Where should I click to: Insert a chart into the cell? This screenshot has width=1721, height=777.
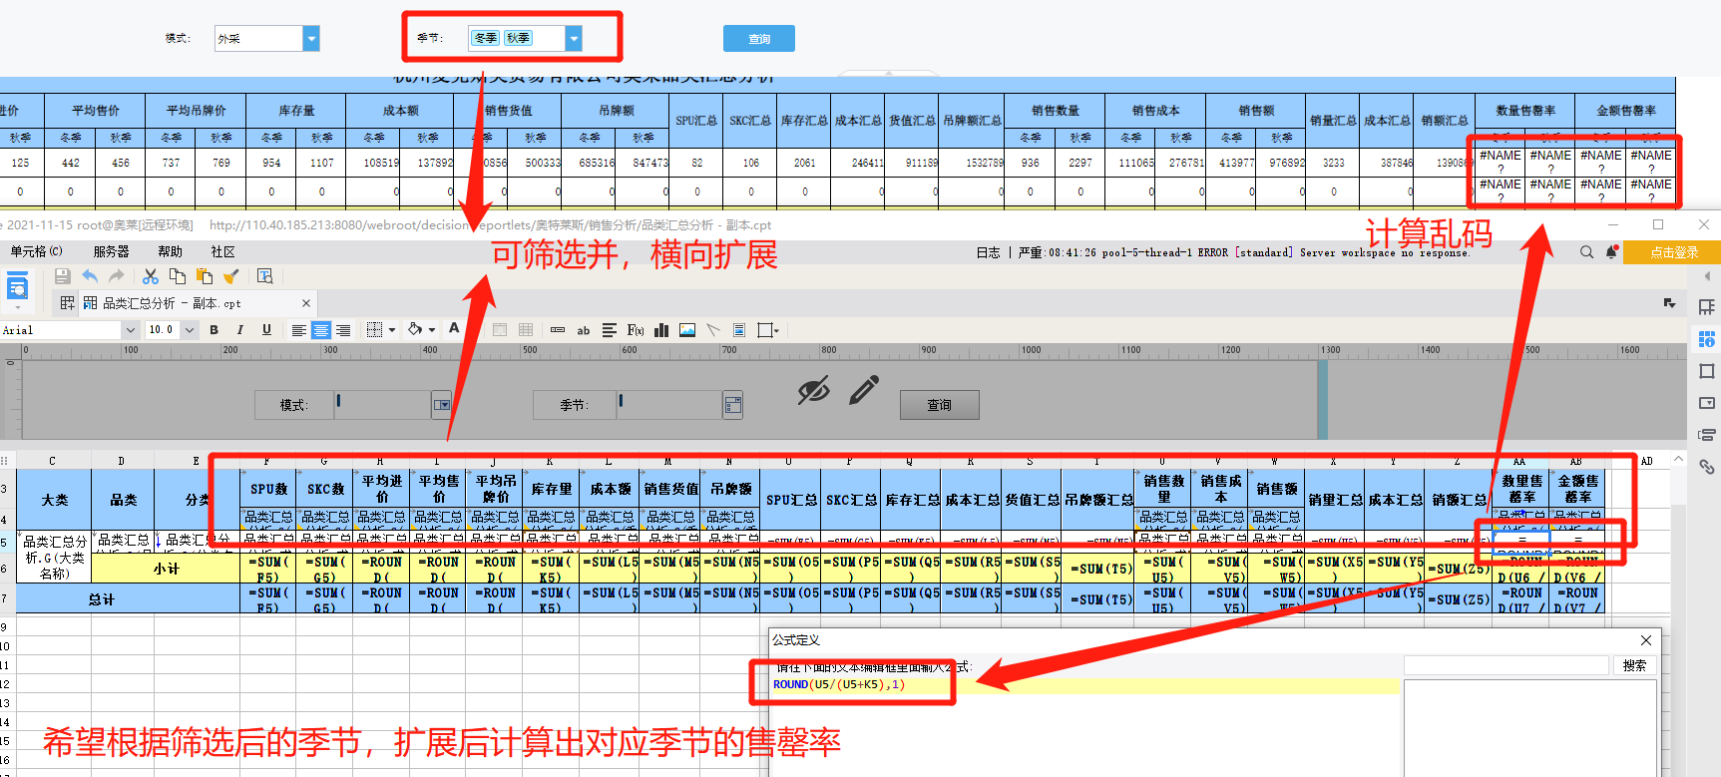click(x=661, y=330)
